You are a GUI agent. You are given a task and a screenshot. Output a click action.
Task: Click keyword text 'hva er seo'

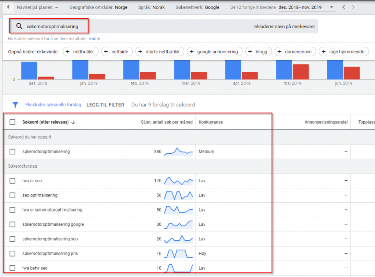coord(32,181)
